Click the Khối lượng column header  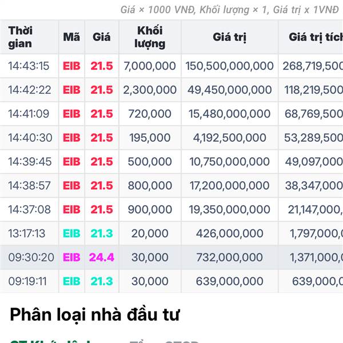150,37
